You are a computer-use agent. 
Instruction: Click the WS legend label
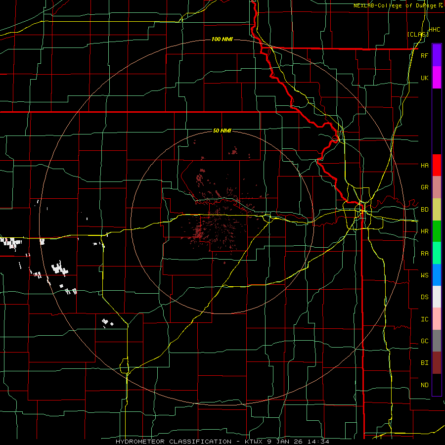(424, 275)
